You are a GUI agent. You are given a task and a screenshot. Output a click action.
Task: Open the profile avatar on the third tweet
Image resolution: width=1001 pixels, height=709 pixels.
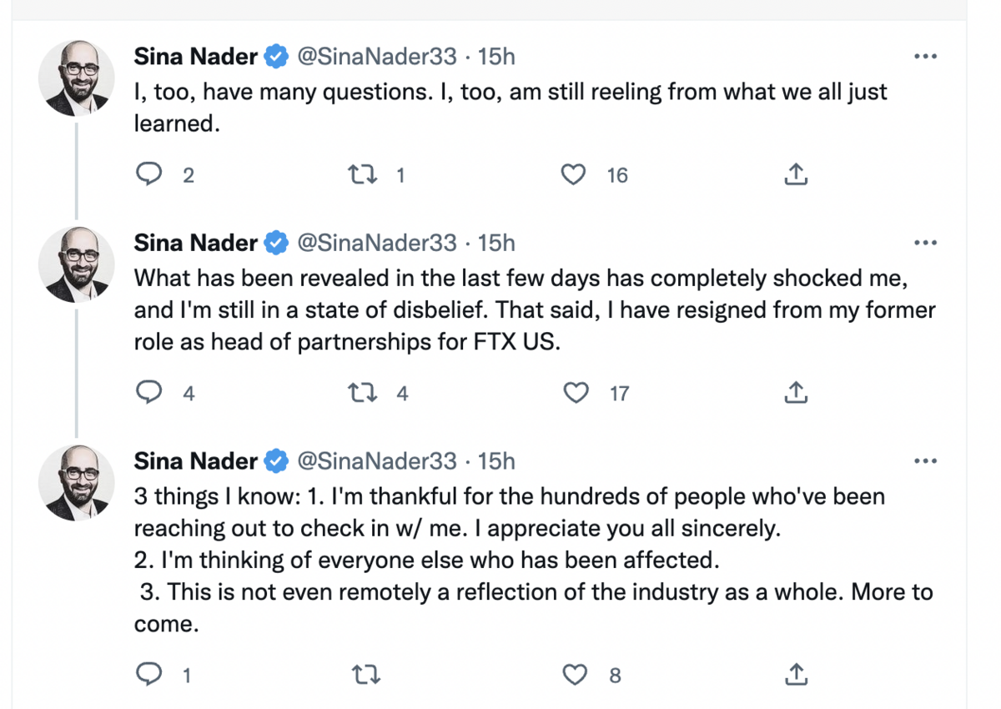point(77,483)
